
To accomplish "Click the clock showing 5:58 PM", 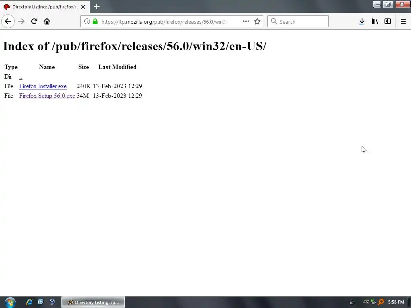I will tap(396, 302).
